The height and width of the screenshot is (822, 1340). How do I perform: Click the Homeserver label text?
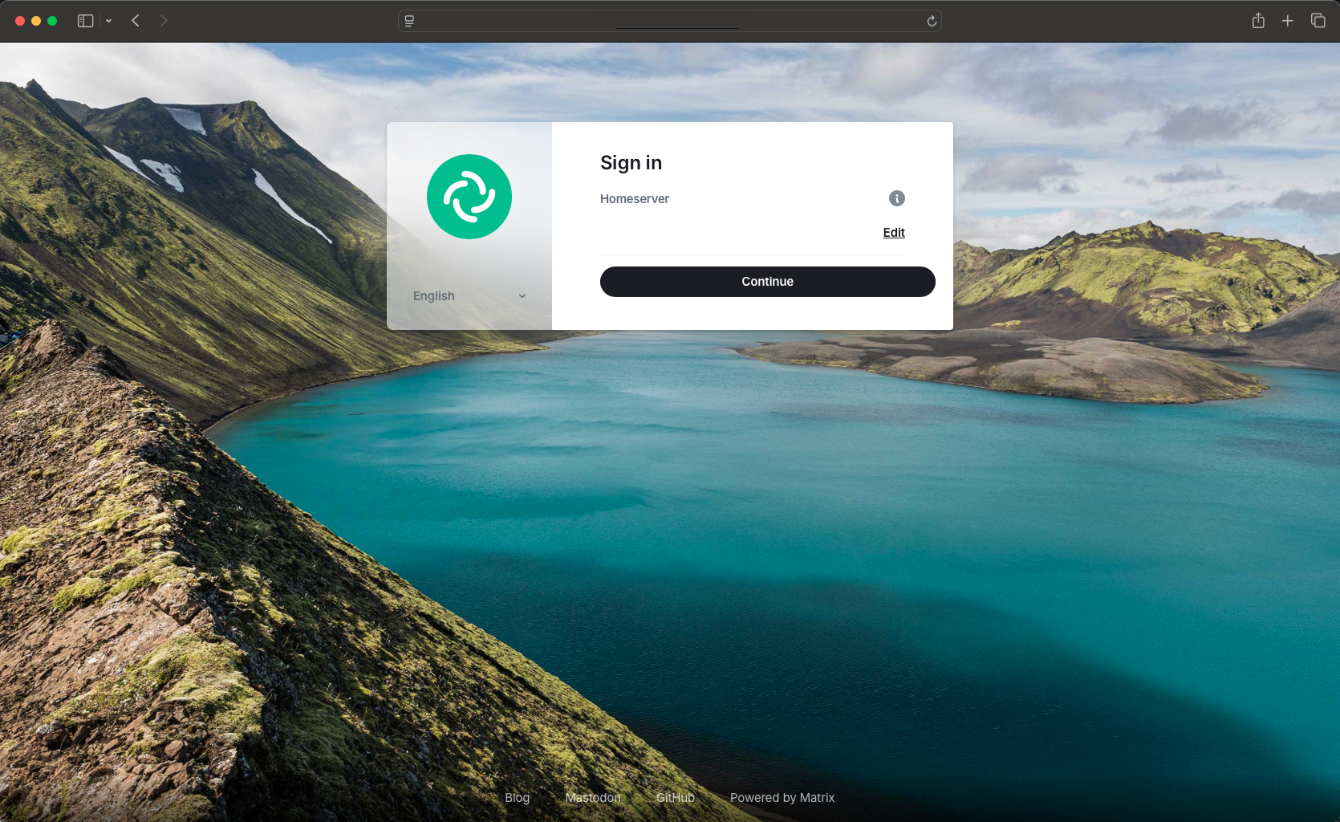tap(635, 199)
